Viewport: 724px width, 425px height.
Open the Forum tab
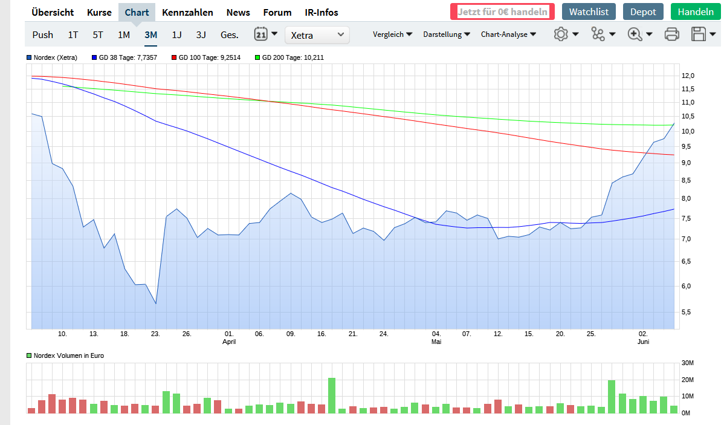click(x=277, y=13)
